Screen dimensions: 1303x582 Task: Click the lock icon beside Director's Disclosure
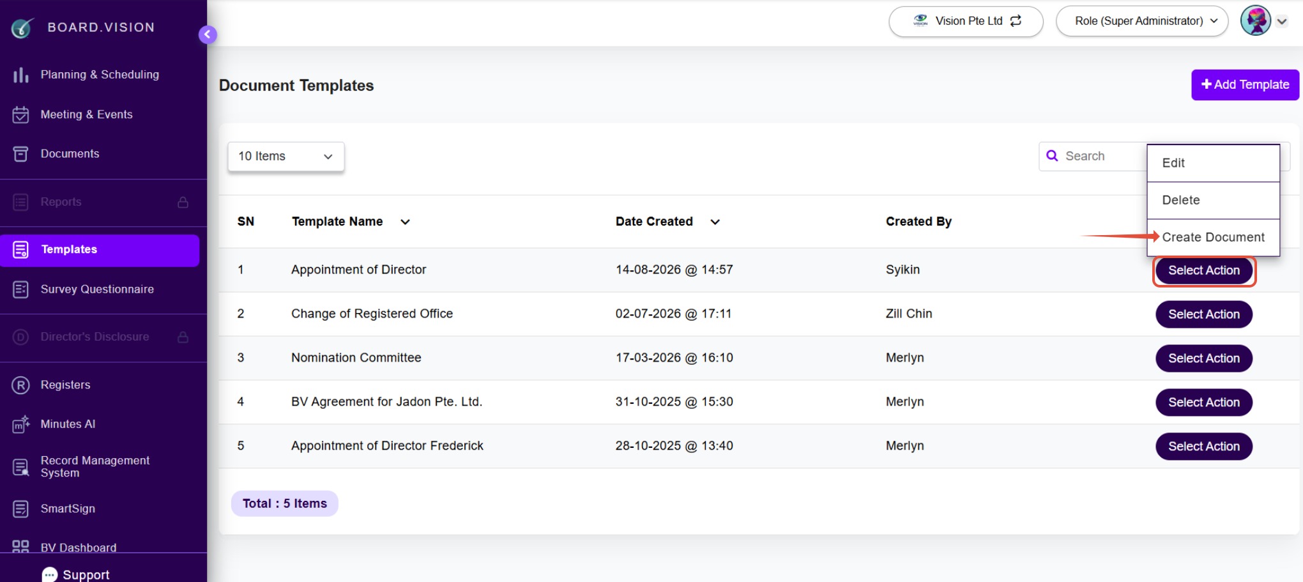183,337
